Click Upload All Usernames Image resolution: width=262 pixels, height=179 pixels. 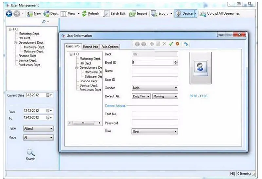click(220, 14)
